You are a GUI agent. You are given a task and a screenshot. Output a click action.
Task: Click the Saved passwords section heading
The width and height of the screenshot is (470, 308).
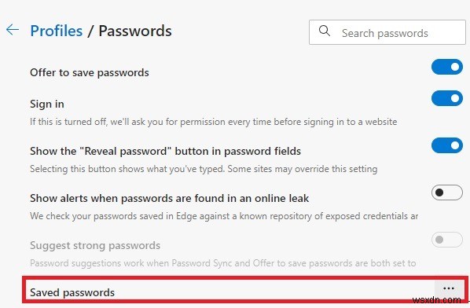tap(72, 292)
